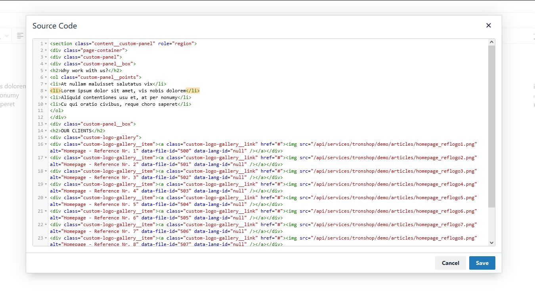Screen dimensions: 535x297
Task: Collapse the fold arrow on line 15
Action: pyautogui.click(x=46, y=137)
